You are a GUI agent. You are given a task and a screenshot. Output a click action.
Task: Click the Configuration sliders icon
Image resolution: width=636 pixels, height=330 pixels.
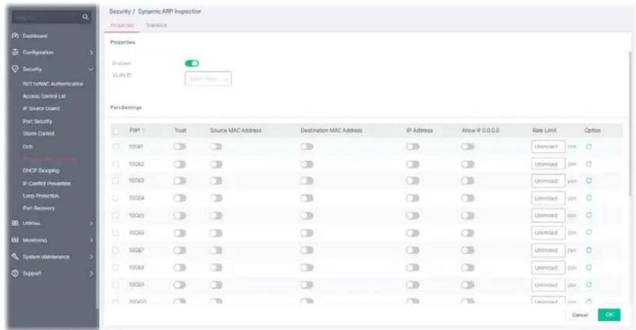[15, 52]
